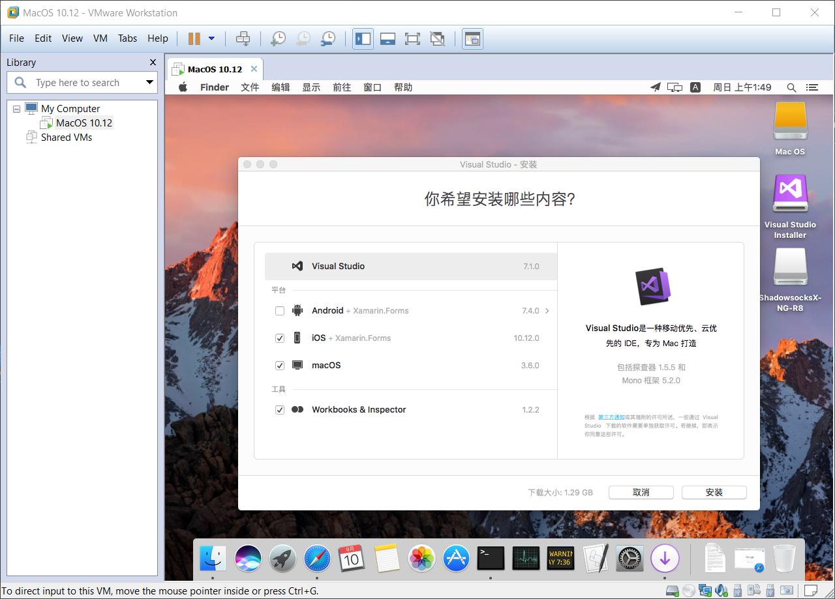
Task: Select the Mac OS drive on the desktop
Action: tap(790, 128)
